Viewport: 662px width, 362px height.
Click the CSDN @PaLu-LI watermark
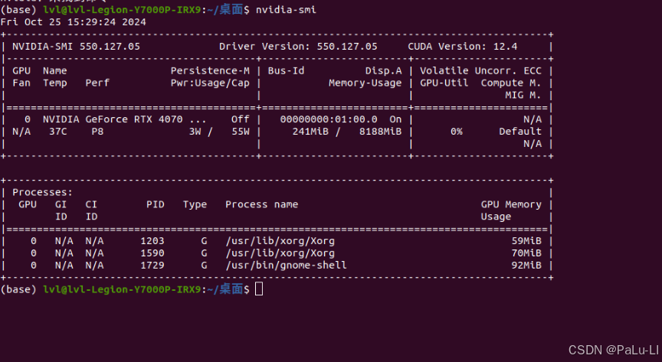[x=611, y=349]
